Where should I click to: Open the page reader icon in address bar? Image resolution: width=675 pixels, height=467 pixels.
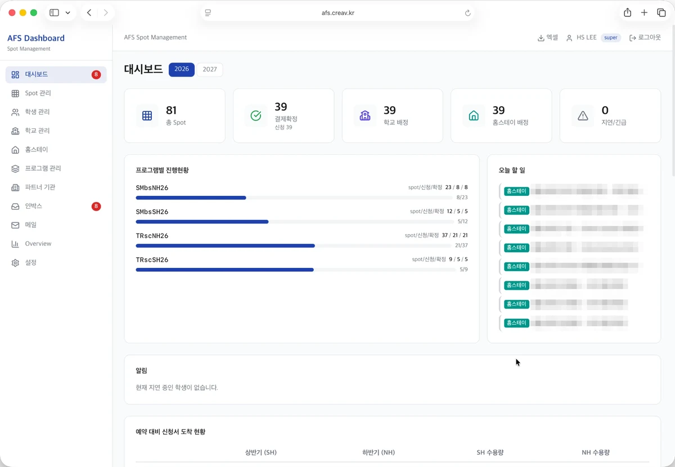[208, 13]
